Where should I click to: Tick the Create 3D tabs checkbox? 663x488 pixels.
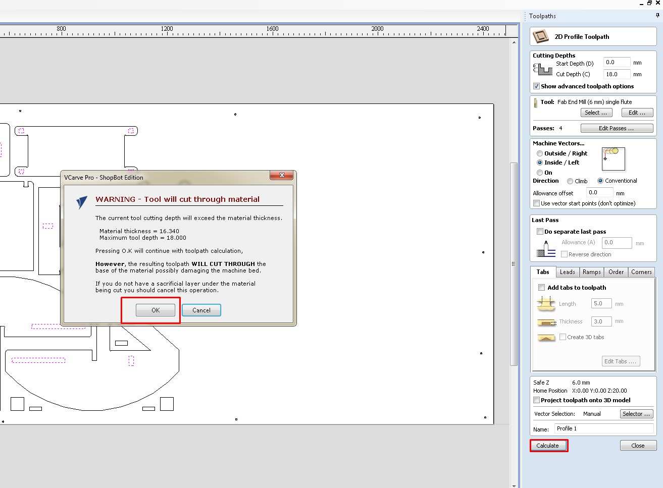[x=563, y=337]
